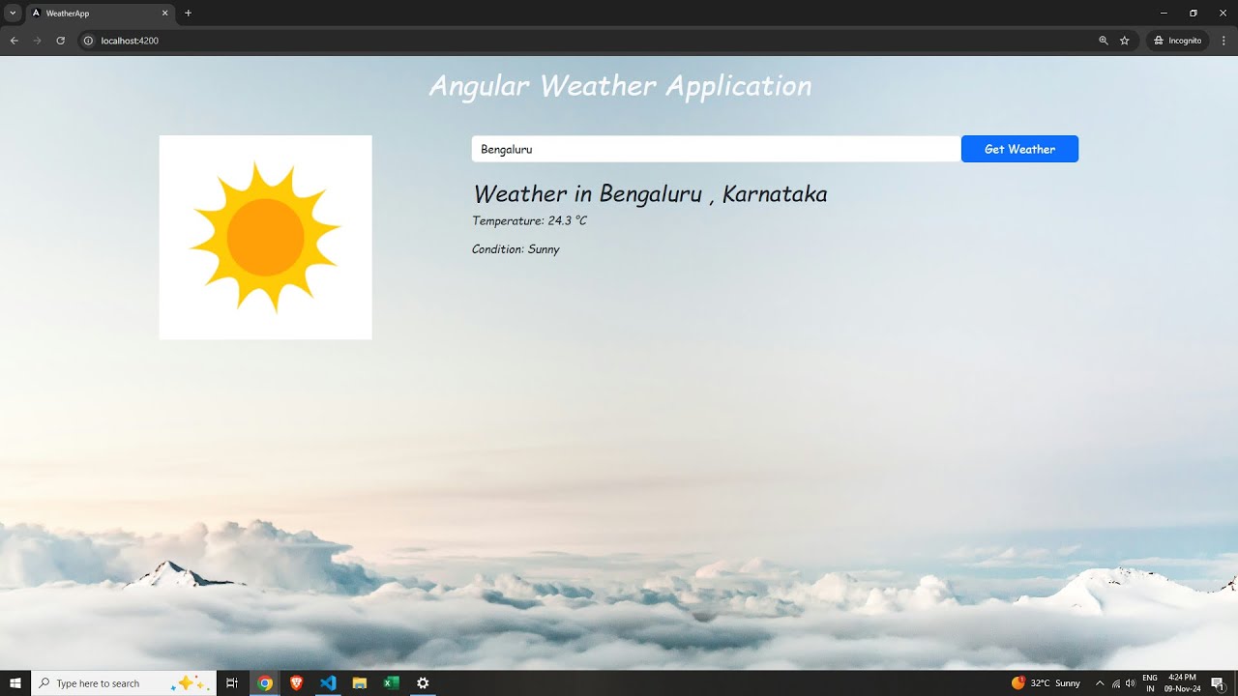Show hidden system tray icons
The width and height of the screenshot is (1238, 696).
(1099, 683)
